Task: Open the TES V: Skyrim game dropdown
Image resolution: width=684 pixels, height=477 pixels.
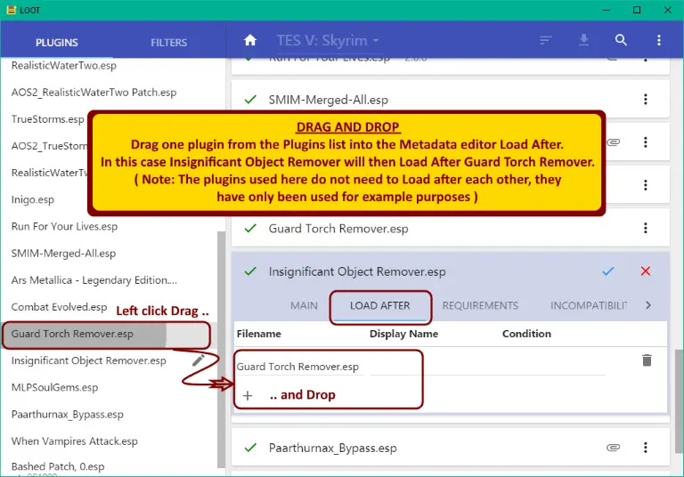Action: pyautogui.click(x=328, y=41)
